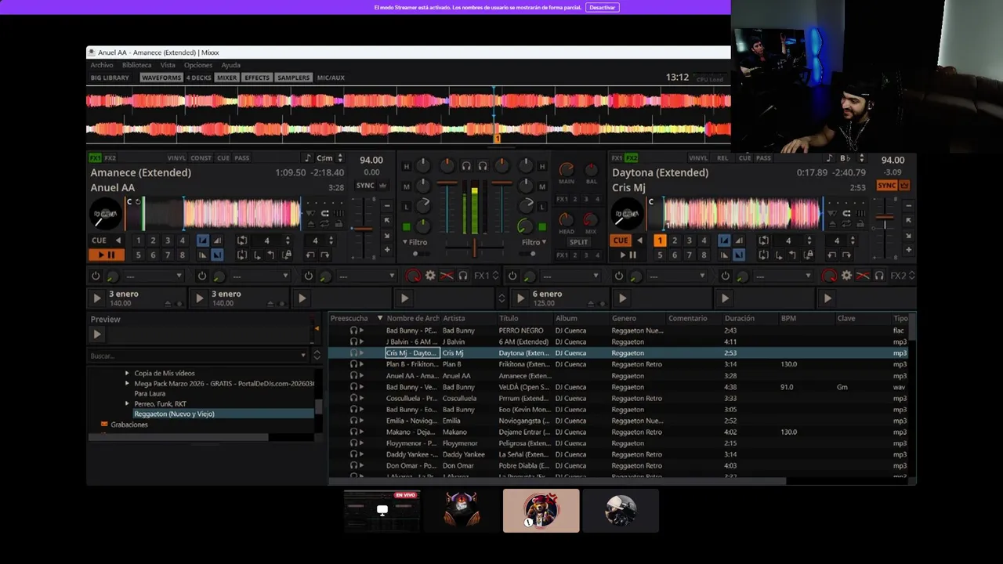The width and height of the screenshot is (1003, 564).
Task: Expand the Perreo, Funk, RKT folder
Action: click(127, 404)
